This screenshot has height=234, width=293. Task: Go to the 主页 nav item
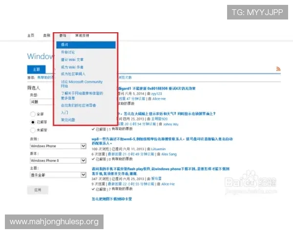pos(31,35)
